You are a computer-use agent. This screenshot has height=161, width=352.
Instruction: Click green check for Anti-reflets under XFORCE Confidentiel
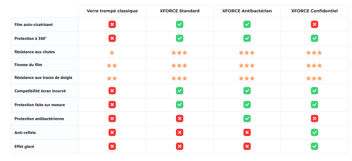point(314,132)
